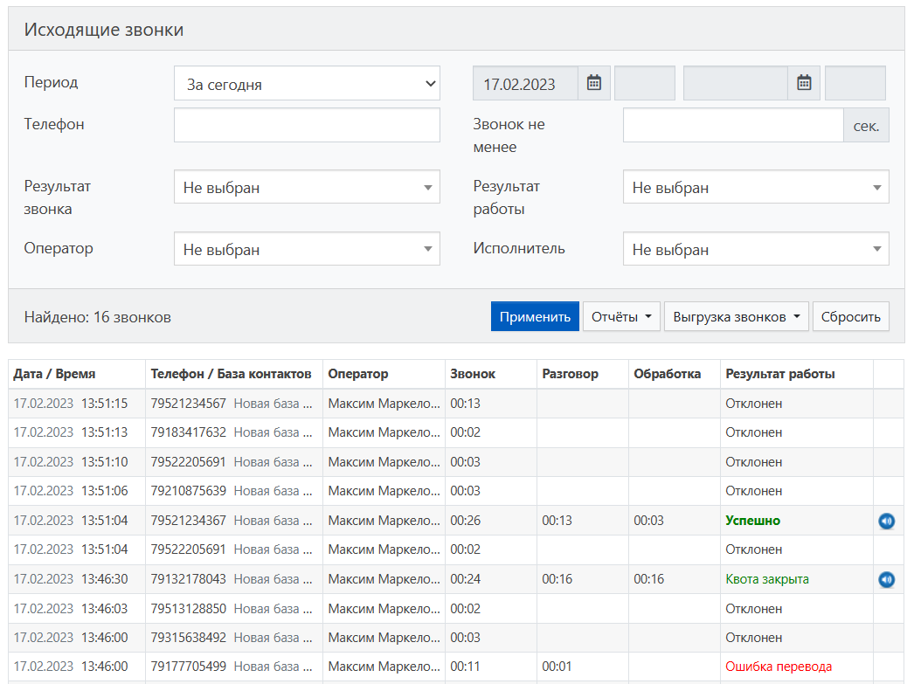Play recording for Квота закрыта call

[x=886, y=580]
